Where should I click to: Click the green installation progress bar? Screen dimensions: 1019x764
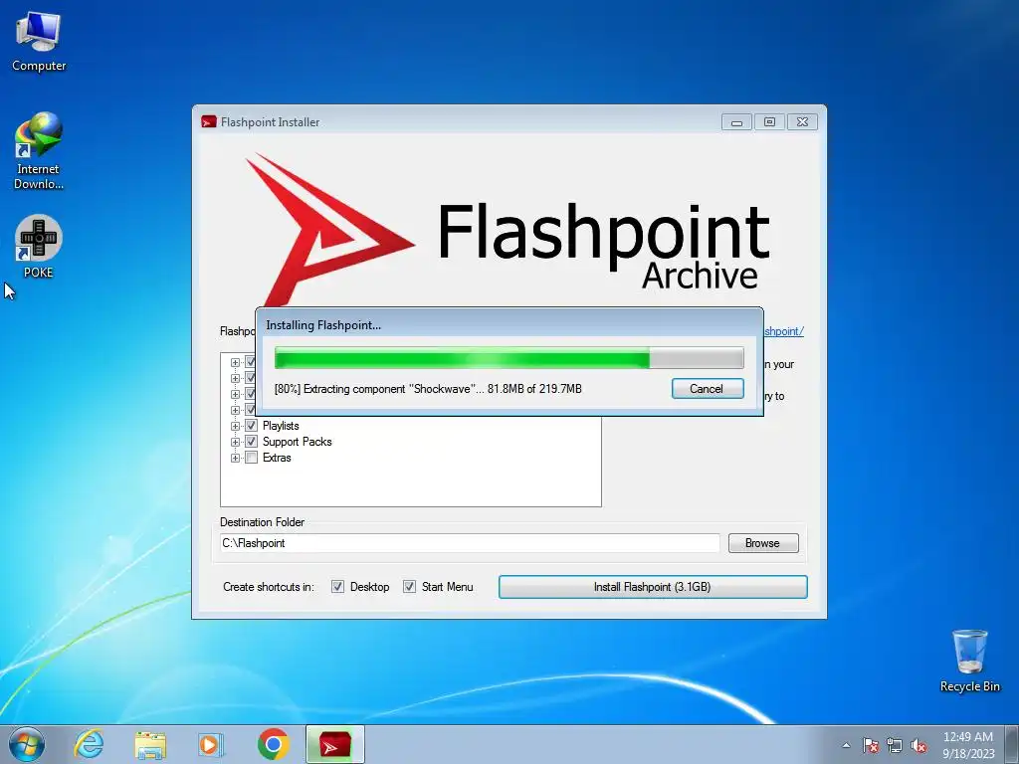click(509, 358)
